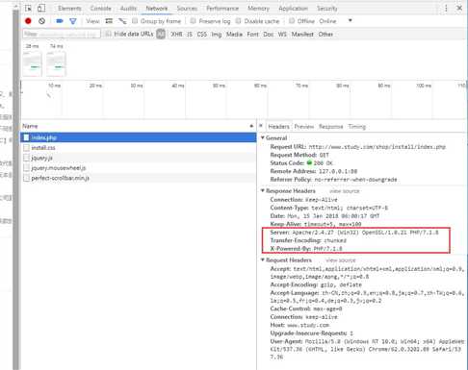This screenshot has width=468, height=370.
Task: Click the install.css file icon
Action: 26,148
